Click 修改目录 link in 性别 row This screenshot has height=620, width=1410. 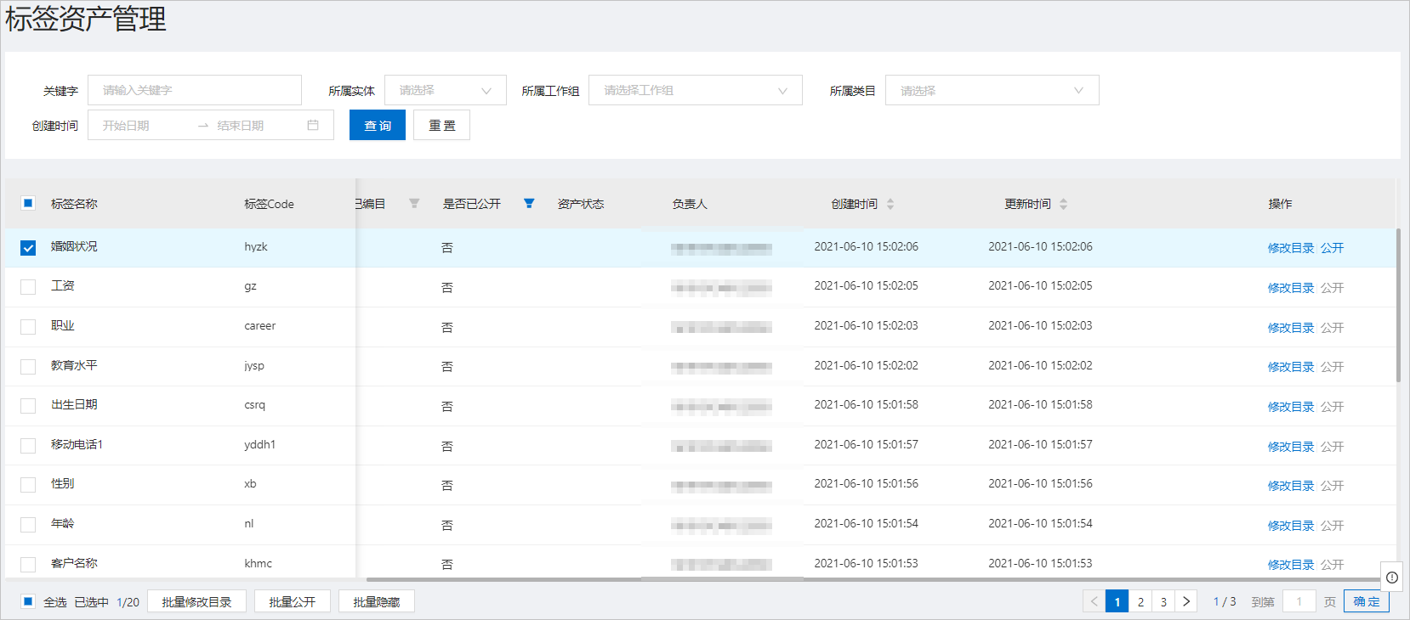click(x=1291, y=486)
